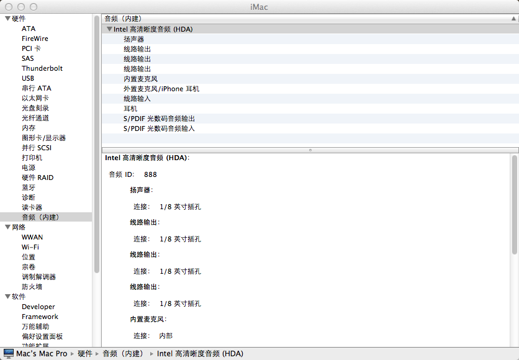Image resolution: width=519 pixels, height=360 pixels.
Task: Select the 扬声器 row in the audio list
Action: click(x=133, y=39)
